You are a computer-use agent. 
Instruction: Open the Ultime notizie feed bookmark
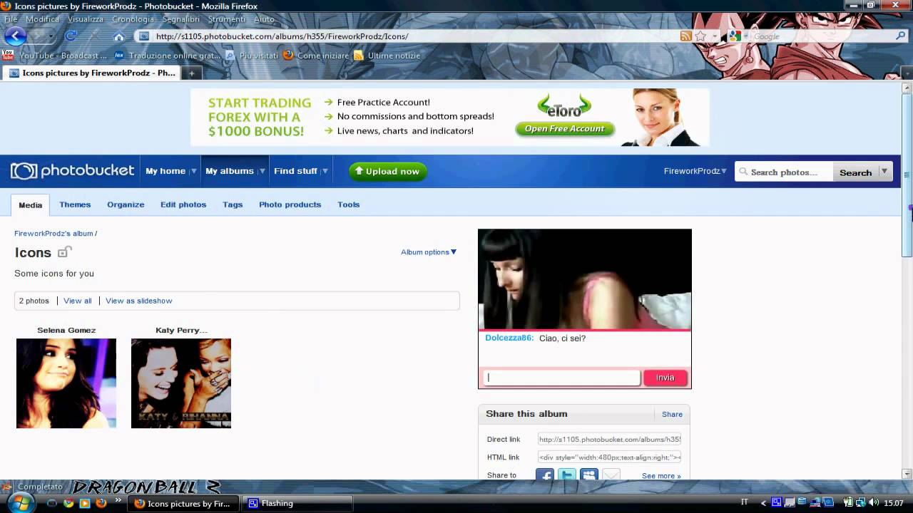coord(387,56)
